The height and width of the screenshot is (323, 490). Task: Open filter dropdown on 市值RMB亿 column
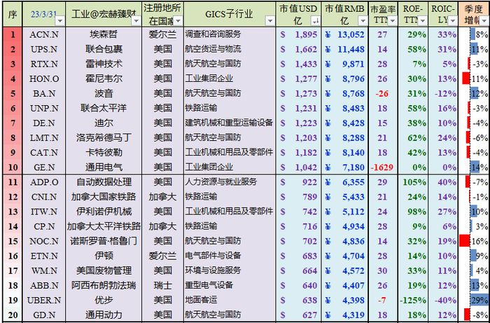(x=363, y=21)
